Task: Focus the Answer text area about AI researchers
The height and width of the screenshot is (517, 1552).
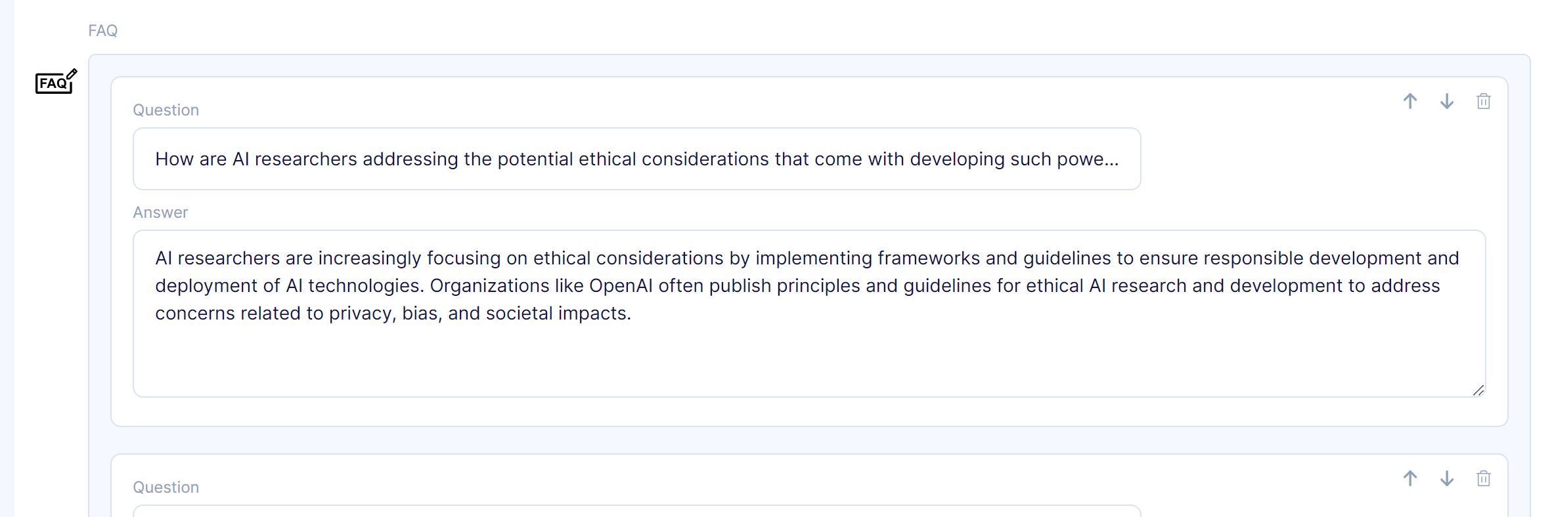Action: [809, 314]
